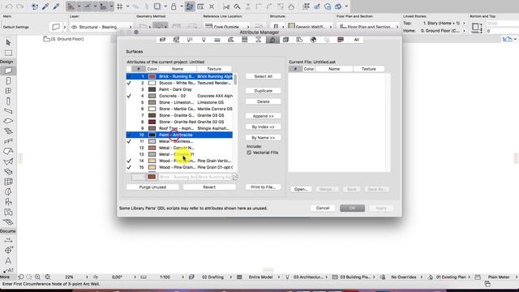Click the Revert button
This screenshot has width=519, height=292.
click(209, 187)
